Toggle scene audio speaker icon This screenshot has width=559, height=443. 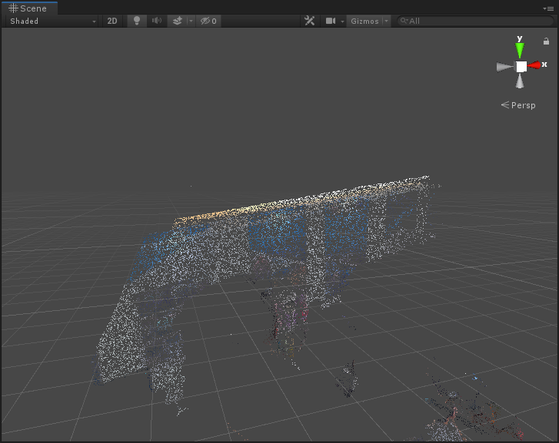pos(157,21)
